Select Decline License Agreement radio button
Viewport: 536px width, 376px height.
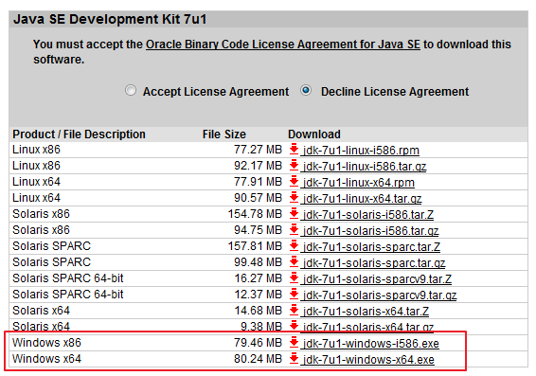click(x=306, y=91)
